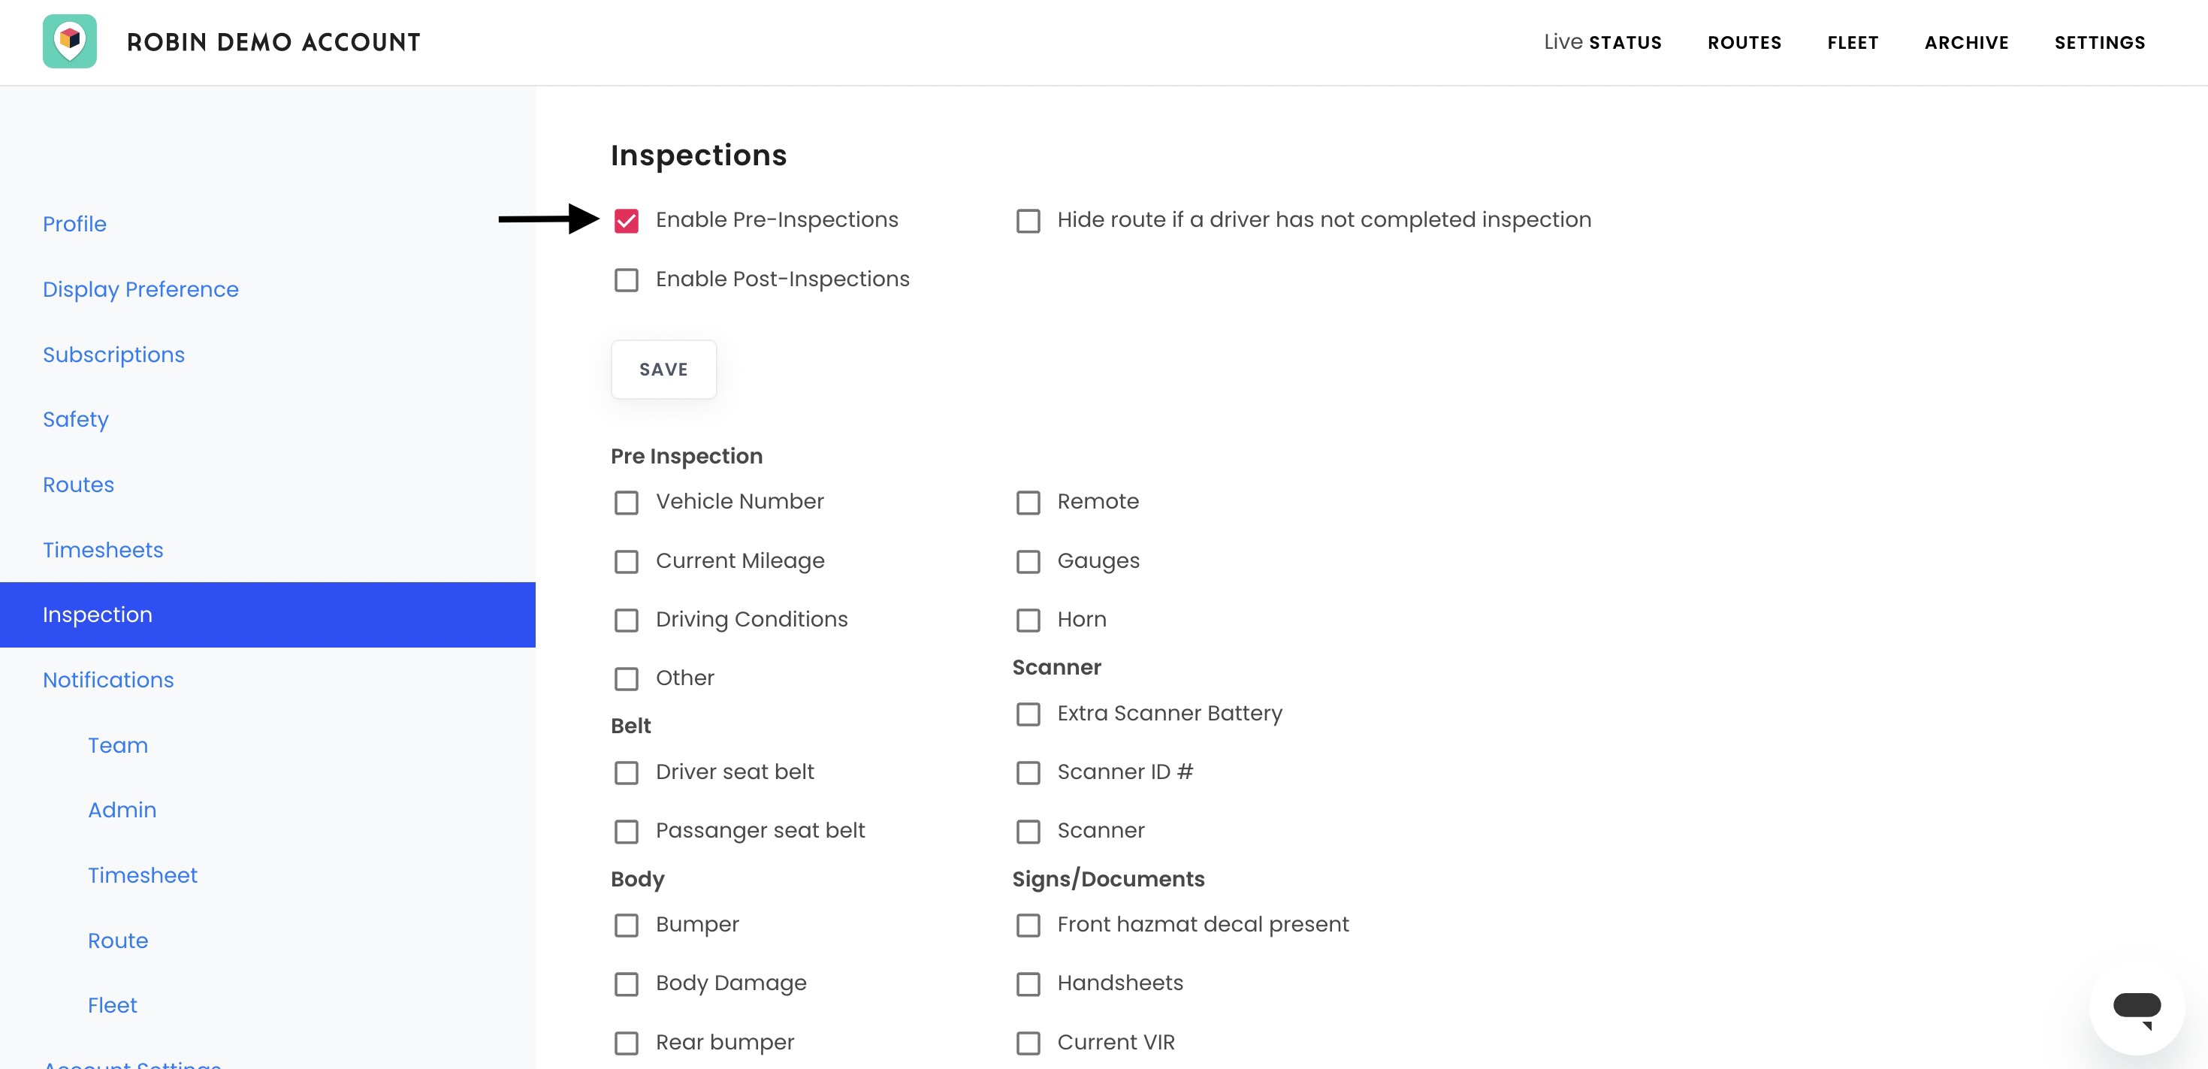Go to Fleet in top navigation
The width and height of the screenshot is (2208, 1069).
pos(1853,42)
